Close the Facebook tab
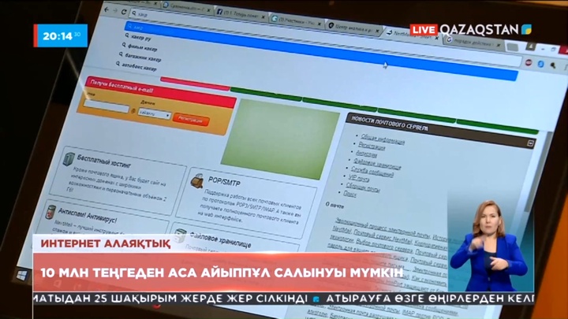 coord(263,17)
